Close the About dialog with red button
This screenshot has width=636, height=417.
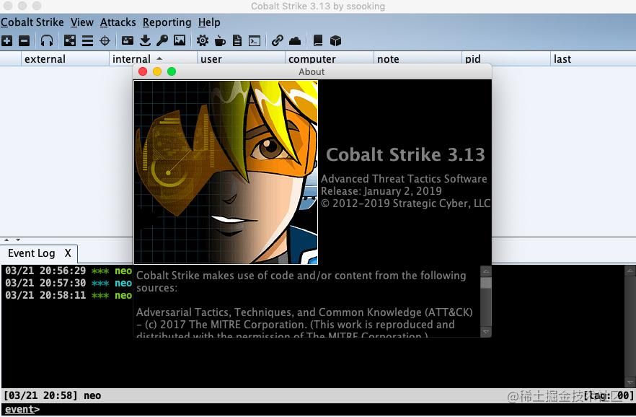click(x=143, y=72)
